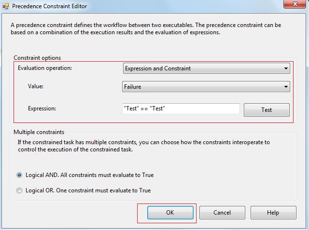Click the "Multiple constraints" group heading
The width and height of the screenshot is (309, 230).
[x=39, y=132]
